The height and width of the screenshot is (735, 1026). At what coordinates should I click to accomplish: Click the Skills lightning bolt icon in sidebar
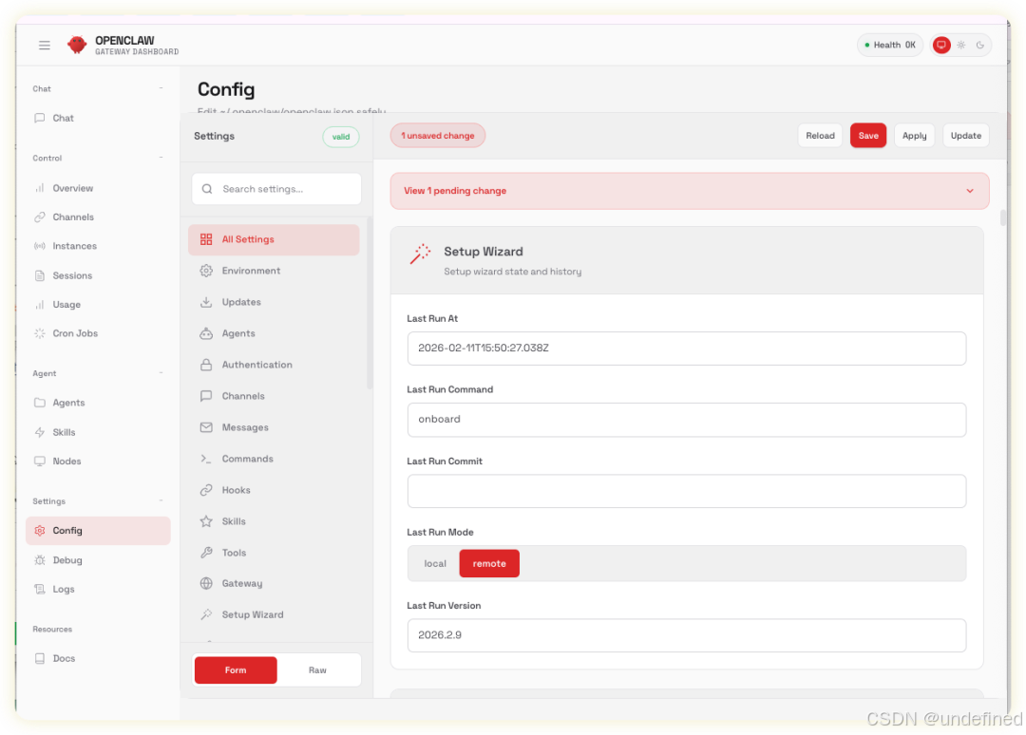coord(40,432)
